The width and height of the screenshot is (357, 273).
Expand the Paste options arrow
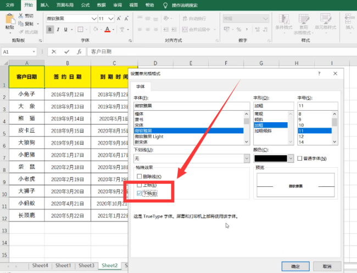10,33
